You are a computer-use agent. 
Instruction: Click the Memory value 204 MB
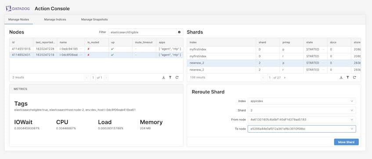pos(145,128)
